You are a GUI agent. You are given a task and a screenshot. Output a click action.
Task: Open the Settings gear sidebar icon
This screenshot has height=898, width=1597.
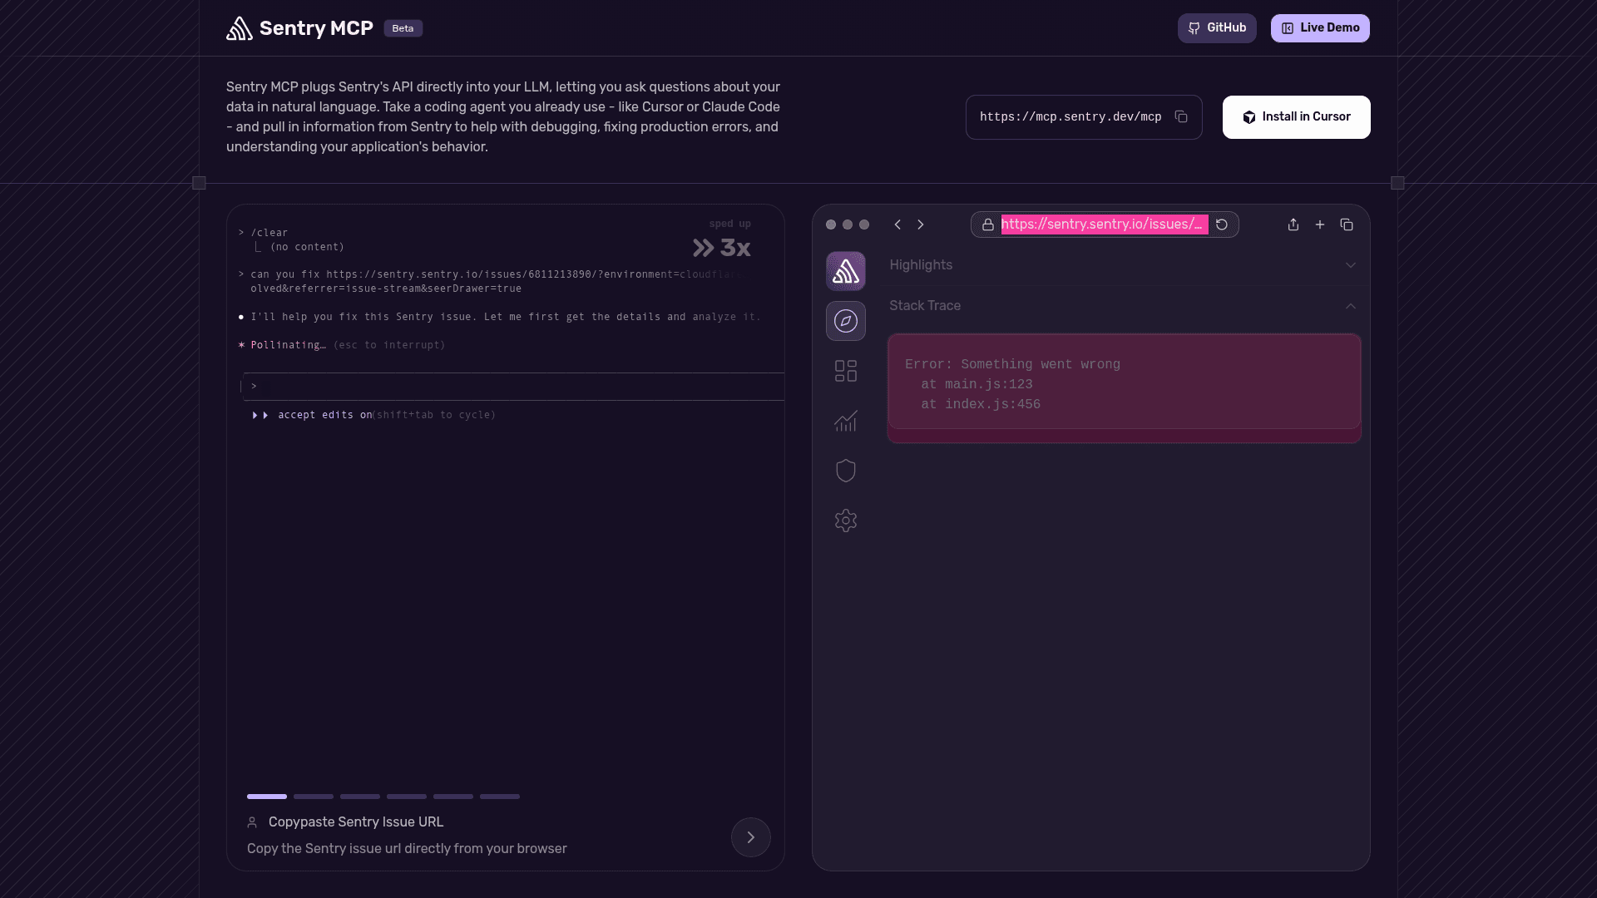[846, 521]
